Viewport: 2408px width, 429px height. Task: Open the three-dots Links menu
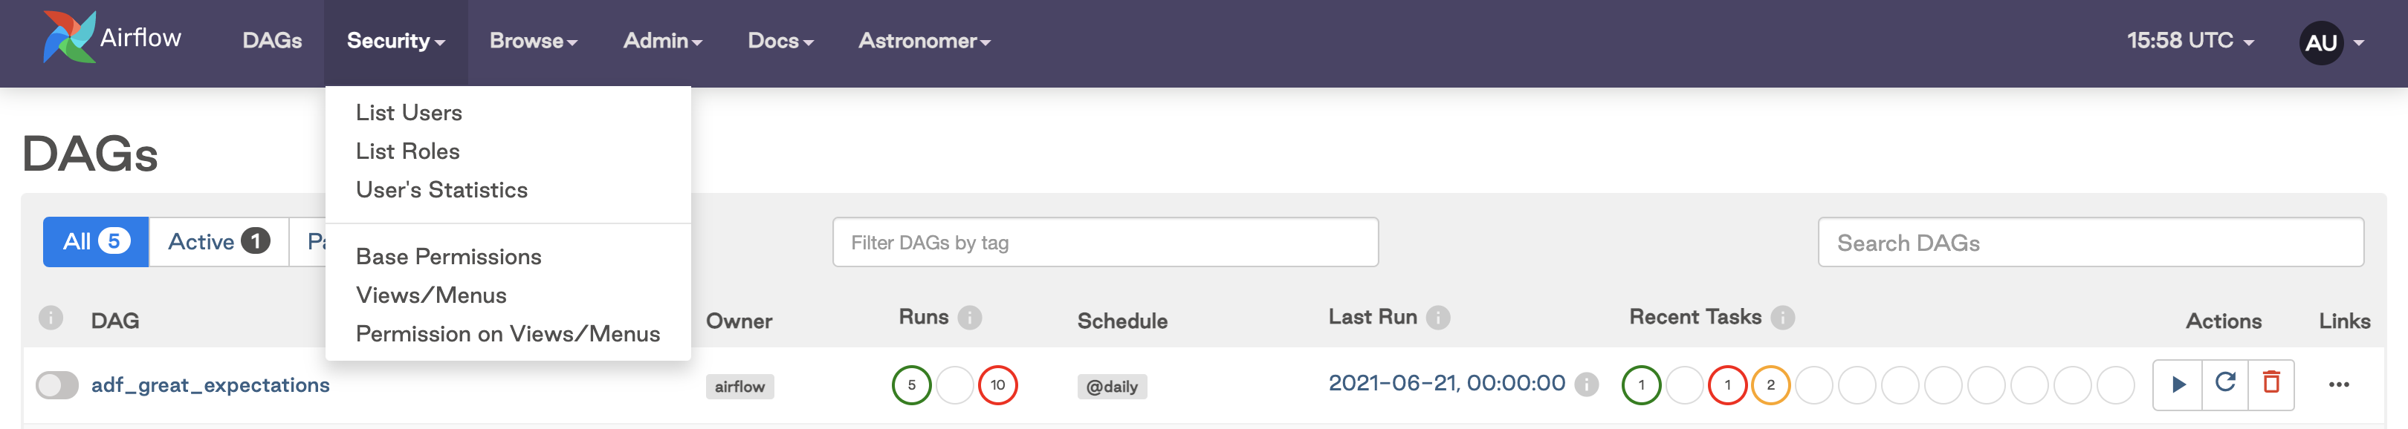2338,384
